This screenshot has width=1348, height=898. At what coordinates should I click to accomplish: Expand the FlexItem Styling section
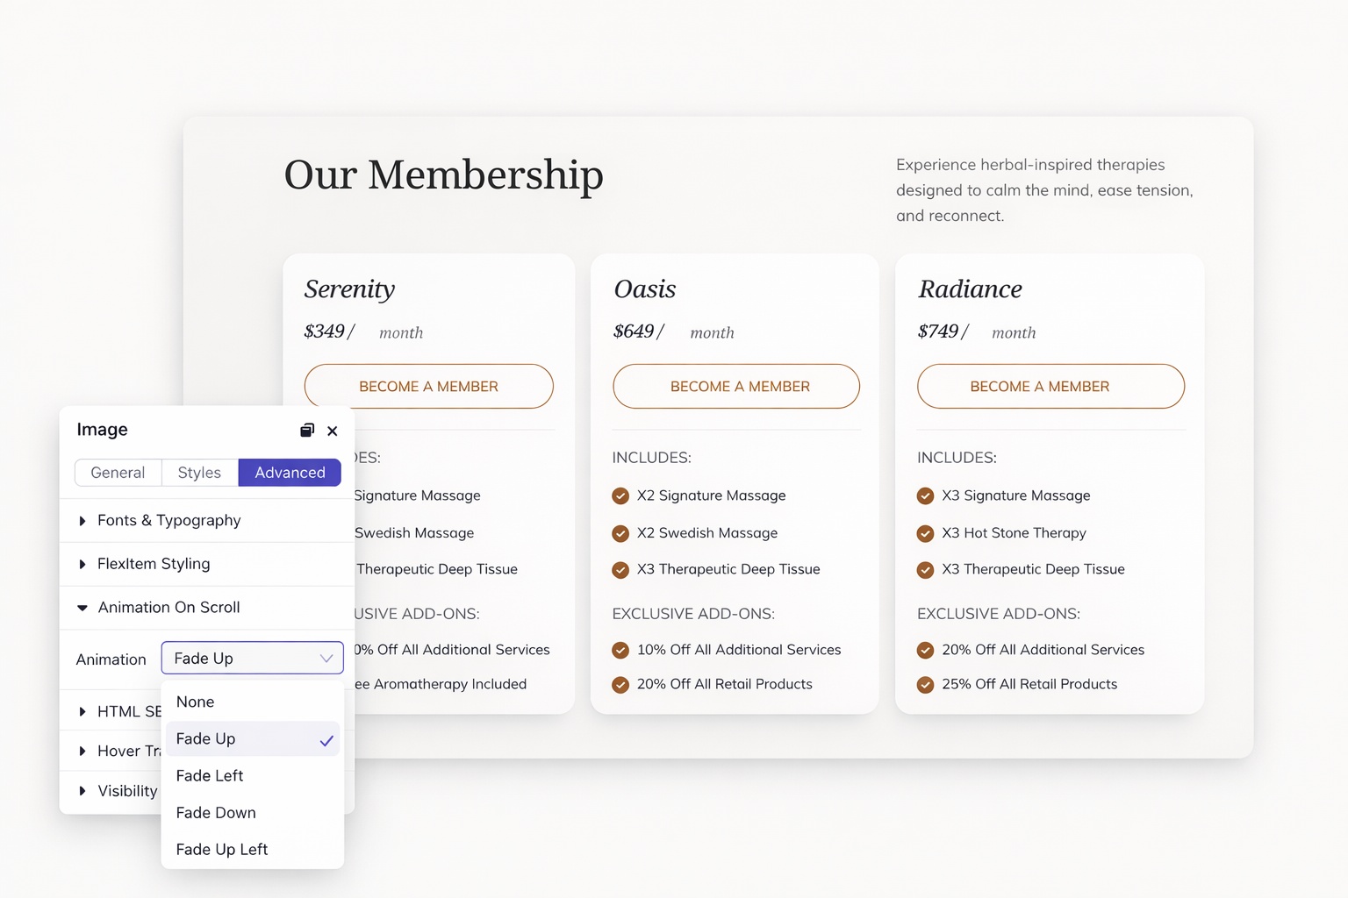[x=154, y=564]
